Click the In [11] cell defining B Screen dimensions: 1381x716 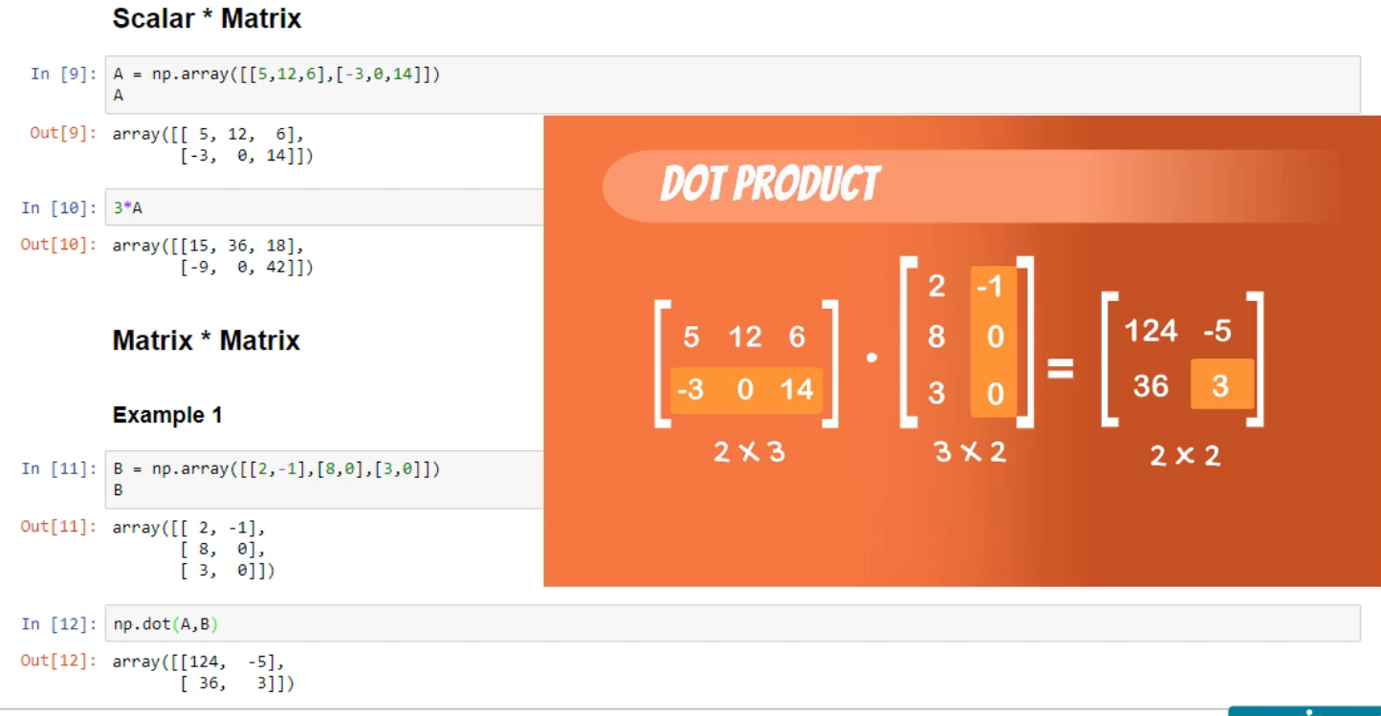pyautogui.click(x=325, y=479)
